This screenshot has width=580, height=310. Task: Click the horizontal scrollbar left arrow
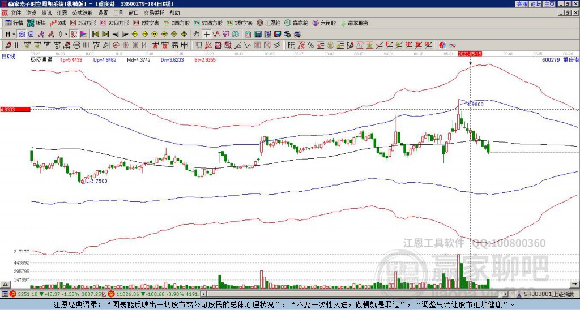[203, 294]
